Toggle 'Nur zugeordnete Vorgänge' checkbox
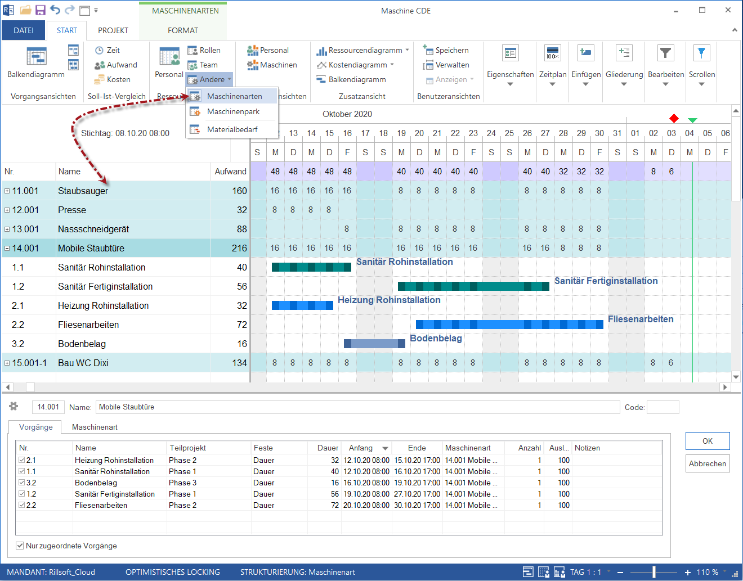 20,546
